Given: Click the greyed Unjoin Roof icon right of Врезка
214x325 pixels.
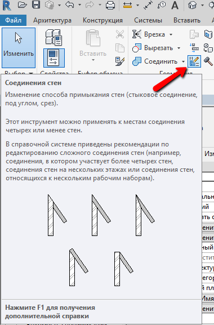Looking at the screenshot, I should [194, 34].
